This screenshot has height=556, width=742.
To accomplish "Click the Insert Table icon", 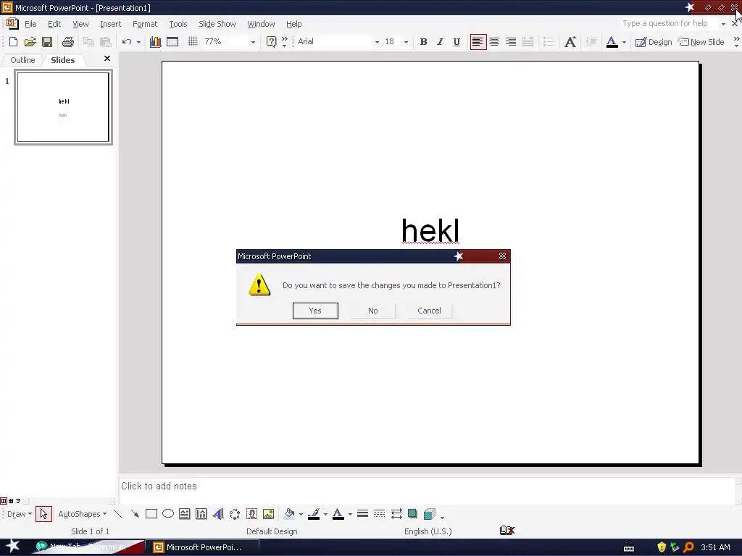I will click(172, 41).
